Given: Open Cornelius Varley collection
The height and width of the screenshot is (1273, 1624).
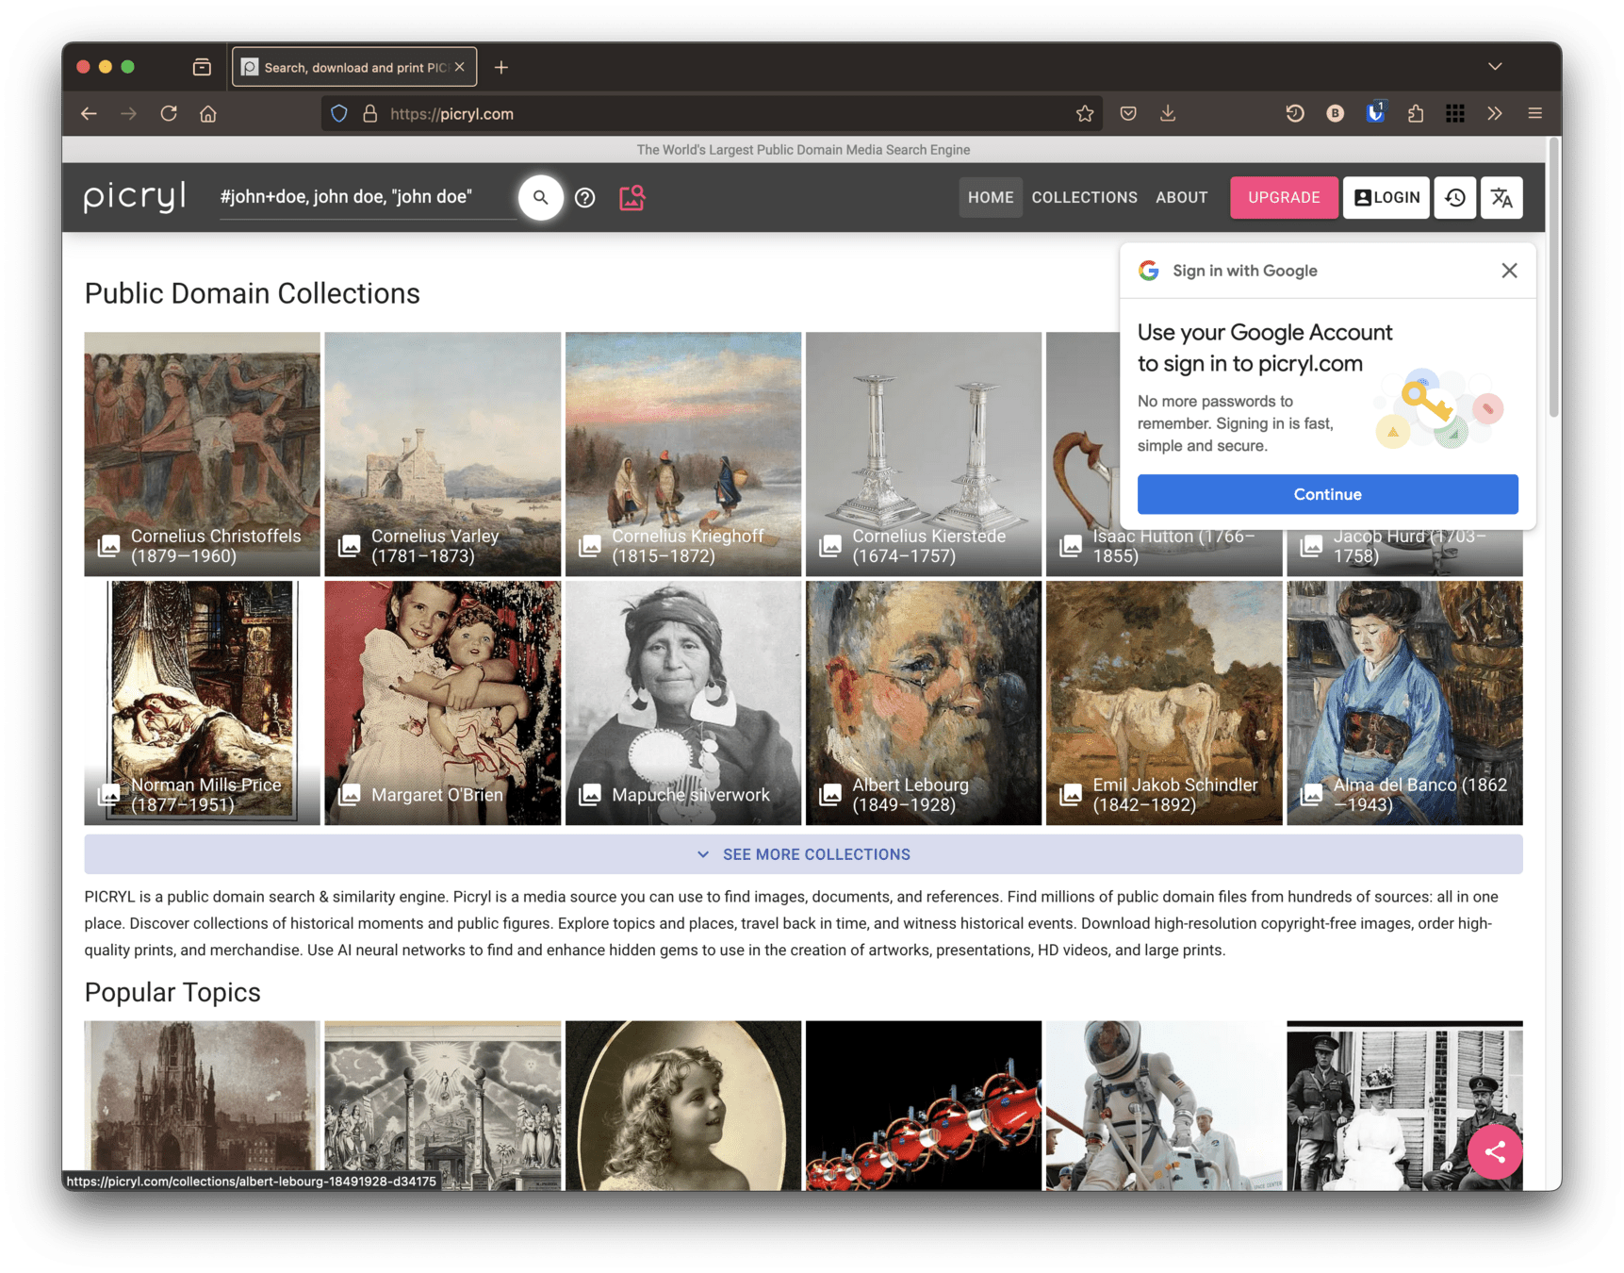Looking at the screenshot, I should (443, 454).
